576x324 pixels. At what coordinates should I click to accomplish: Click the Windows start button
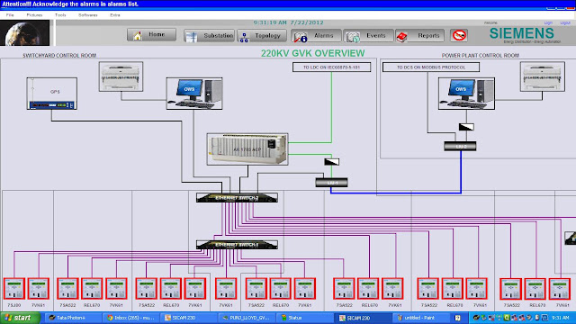(20, 318)
